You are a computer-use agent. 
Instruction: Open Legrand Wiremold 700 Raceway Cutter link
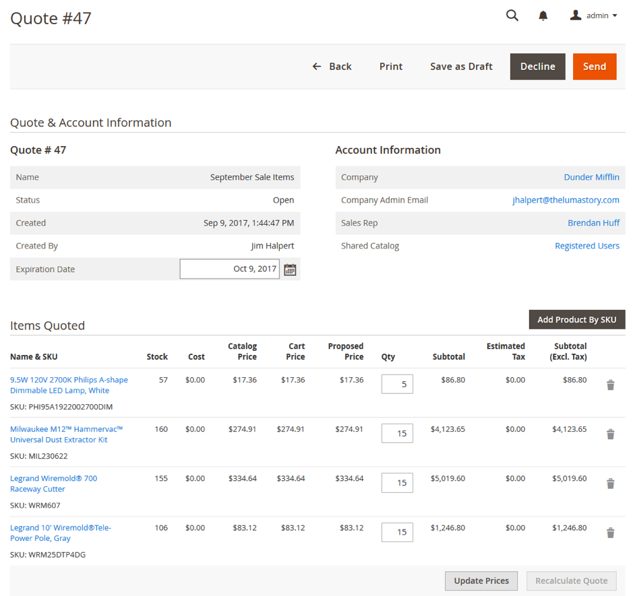[54, 484]
